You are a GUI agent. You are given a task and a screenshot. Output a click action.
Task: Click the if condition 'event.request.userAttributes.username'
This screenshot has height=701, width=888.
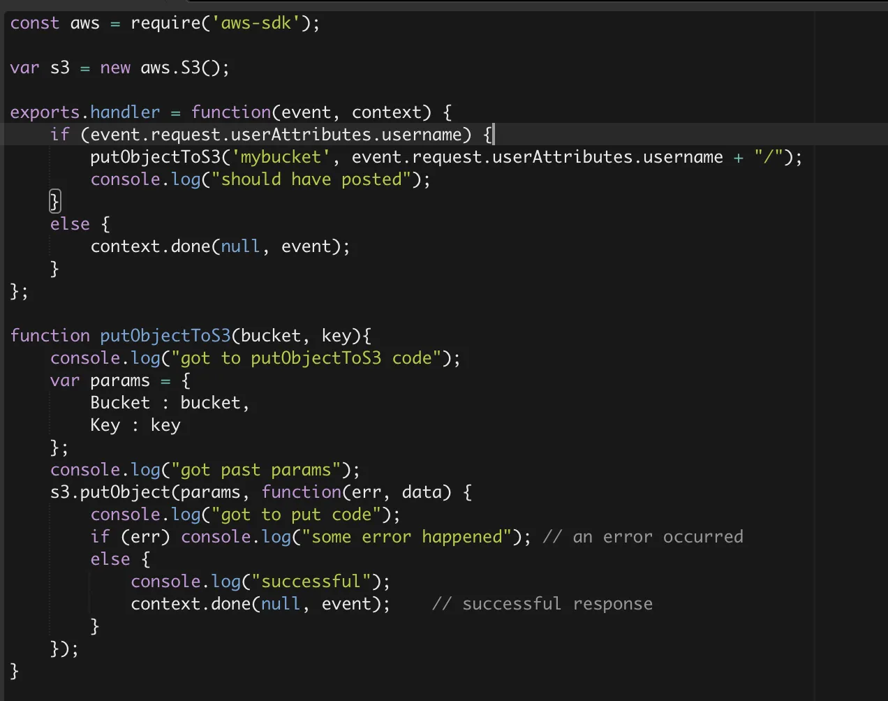(x=276, y=135)
